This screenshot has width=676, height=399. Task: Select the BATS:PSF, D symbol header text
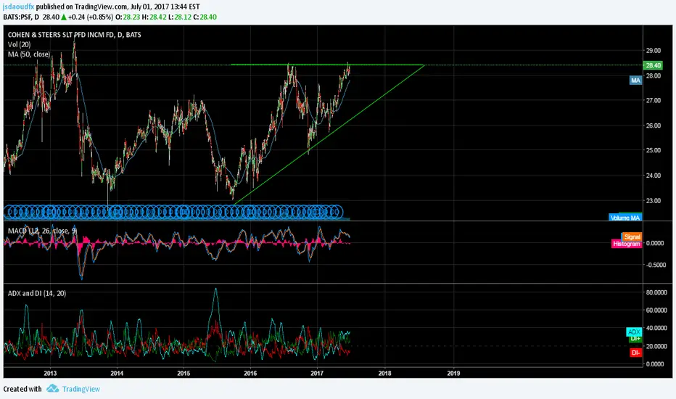coord(21,17)
